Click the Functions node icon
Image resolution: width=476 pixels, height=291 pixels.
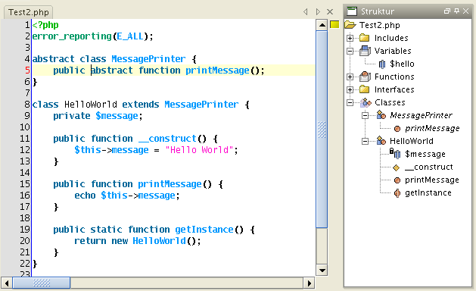tap(365, 77)
